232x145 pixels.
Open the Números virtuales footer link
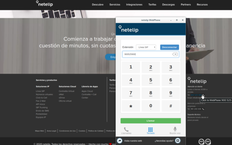coord(44,94)
